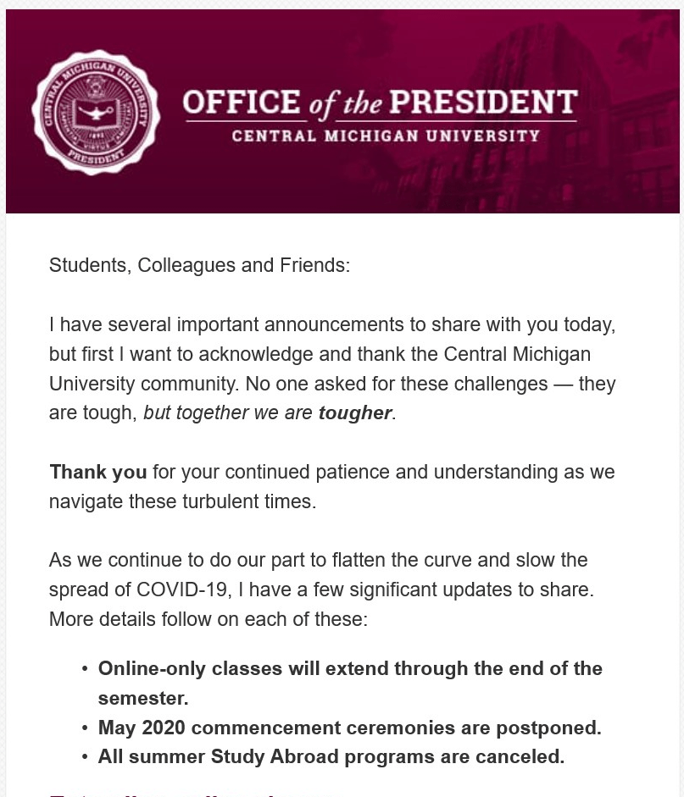The image size is (684, 797).
Task: Click the bullet dot beside May 2020 commencement
Action: tap(85, 728)
